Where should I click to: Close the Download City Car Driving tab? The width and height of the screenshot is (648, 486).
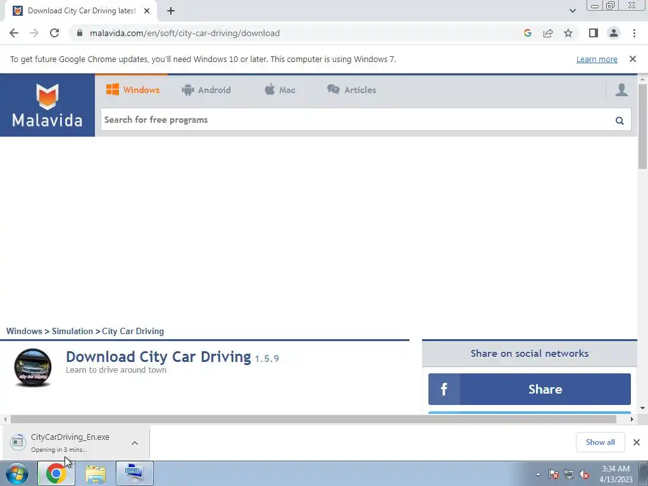coord(146,11)
